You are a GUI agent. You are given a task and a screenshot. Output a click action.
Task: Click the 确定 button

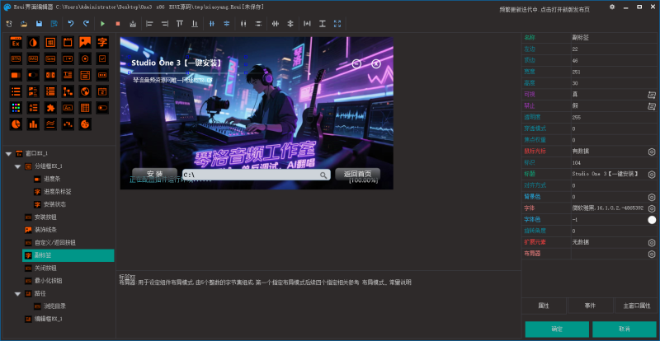point(557,329)
